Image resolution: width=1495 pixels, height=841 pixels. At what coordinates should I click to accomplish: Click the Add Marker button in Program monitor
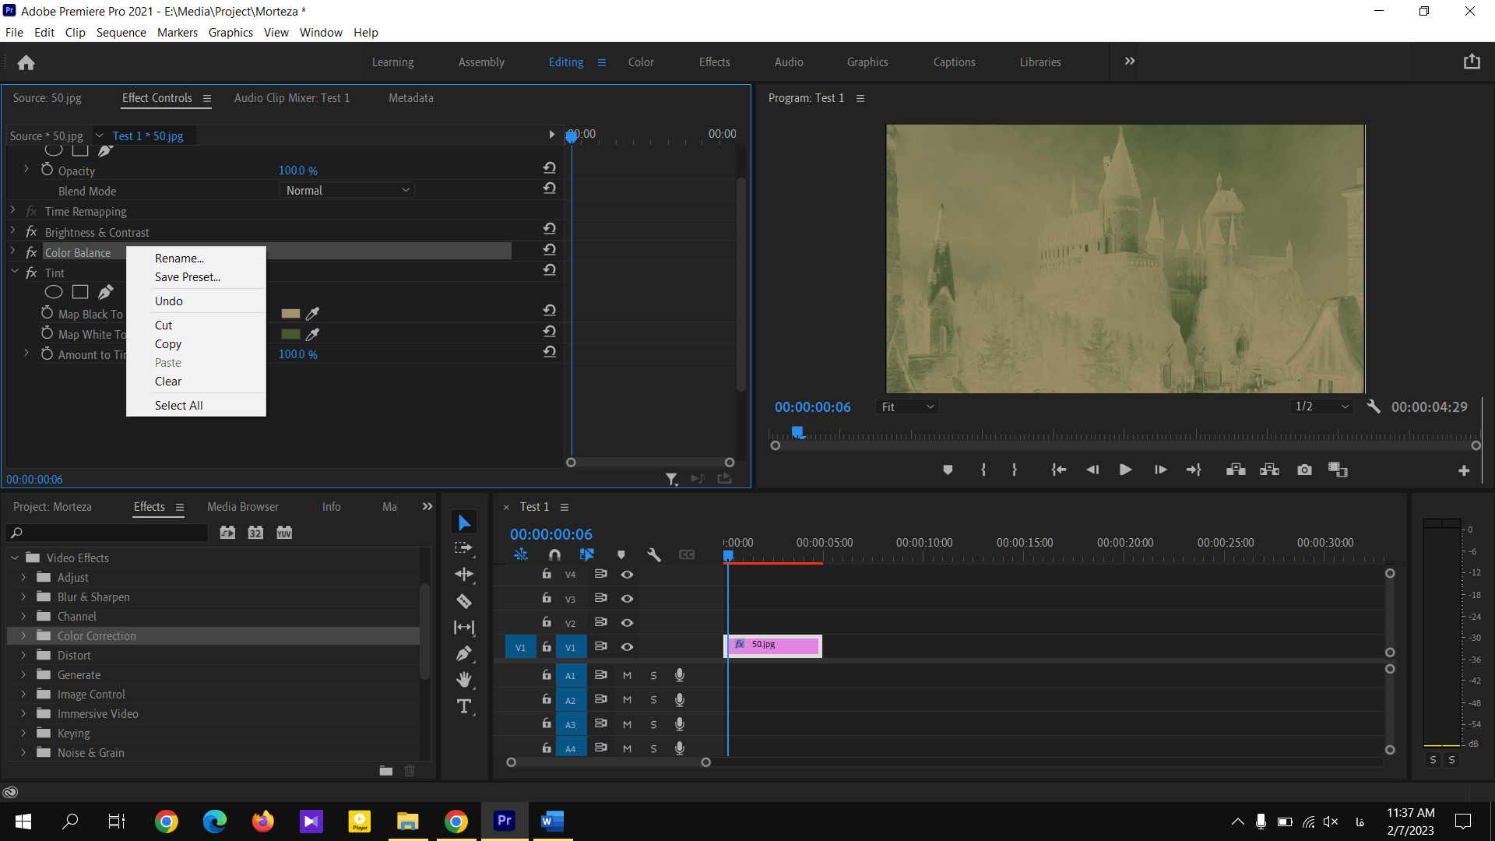tap(948, 470)
